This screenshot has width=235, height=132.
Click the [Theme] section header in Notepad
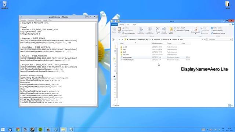coord(23,27)
